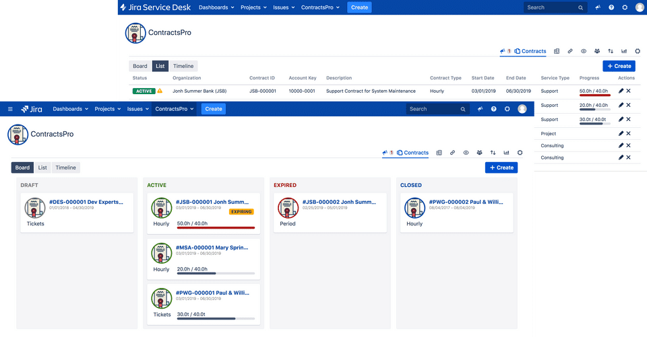Expand Projects menu in Jira Service Desk window

(253, 7)
